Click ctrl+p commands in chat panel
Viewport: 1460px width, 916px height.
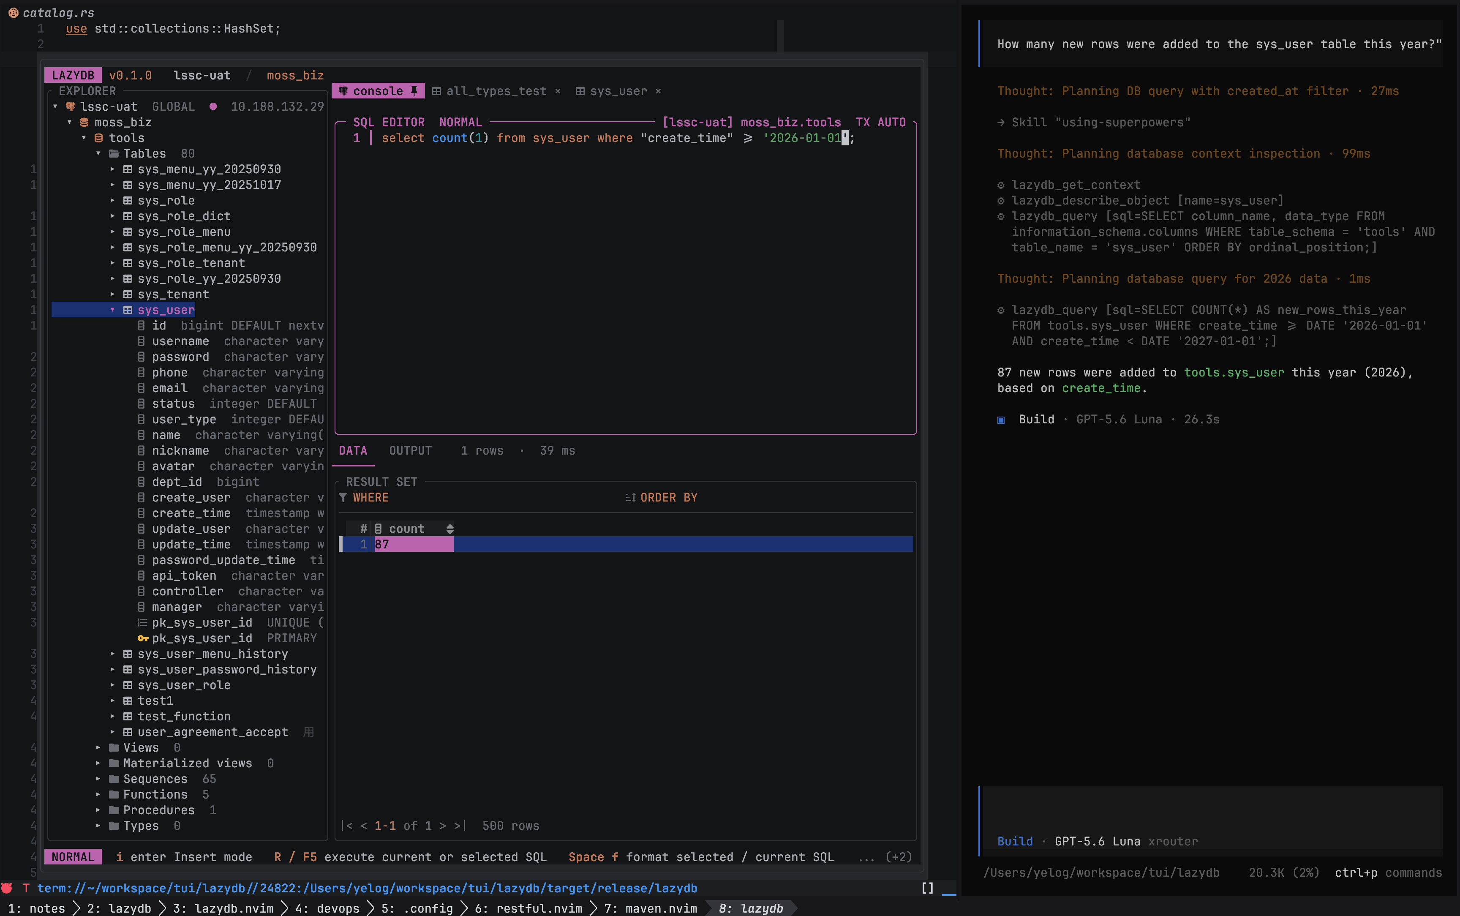point(1388,872)
